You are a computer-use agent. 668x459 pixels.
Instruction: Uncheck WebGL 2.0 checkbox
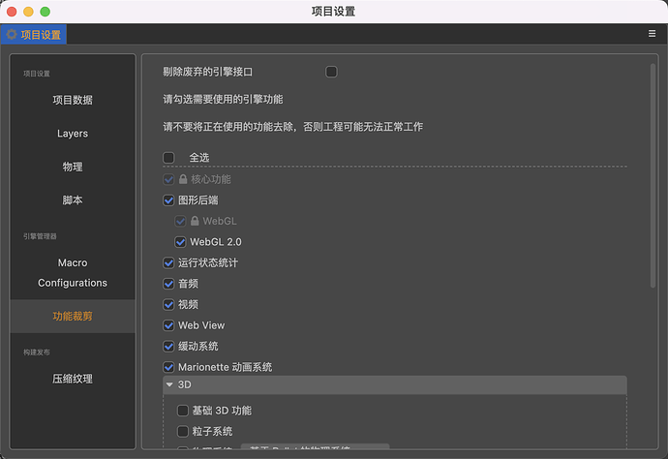pos(181,242)
